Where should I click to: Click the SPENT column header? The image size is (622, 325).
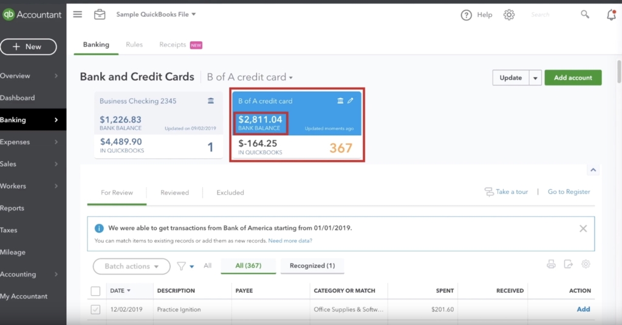pos(445,290)
